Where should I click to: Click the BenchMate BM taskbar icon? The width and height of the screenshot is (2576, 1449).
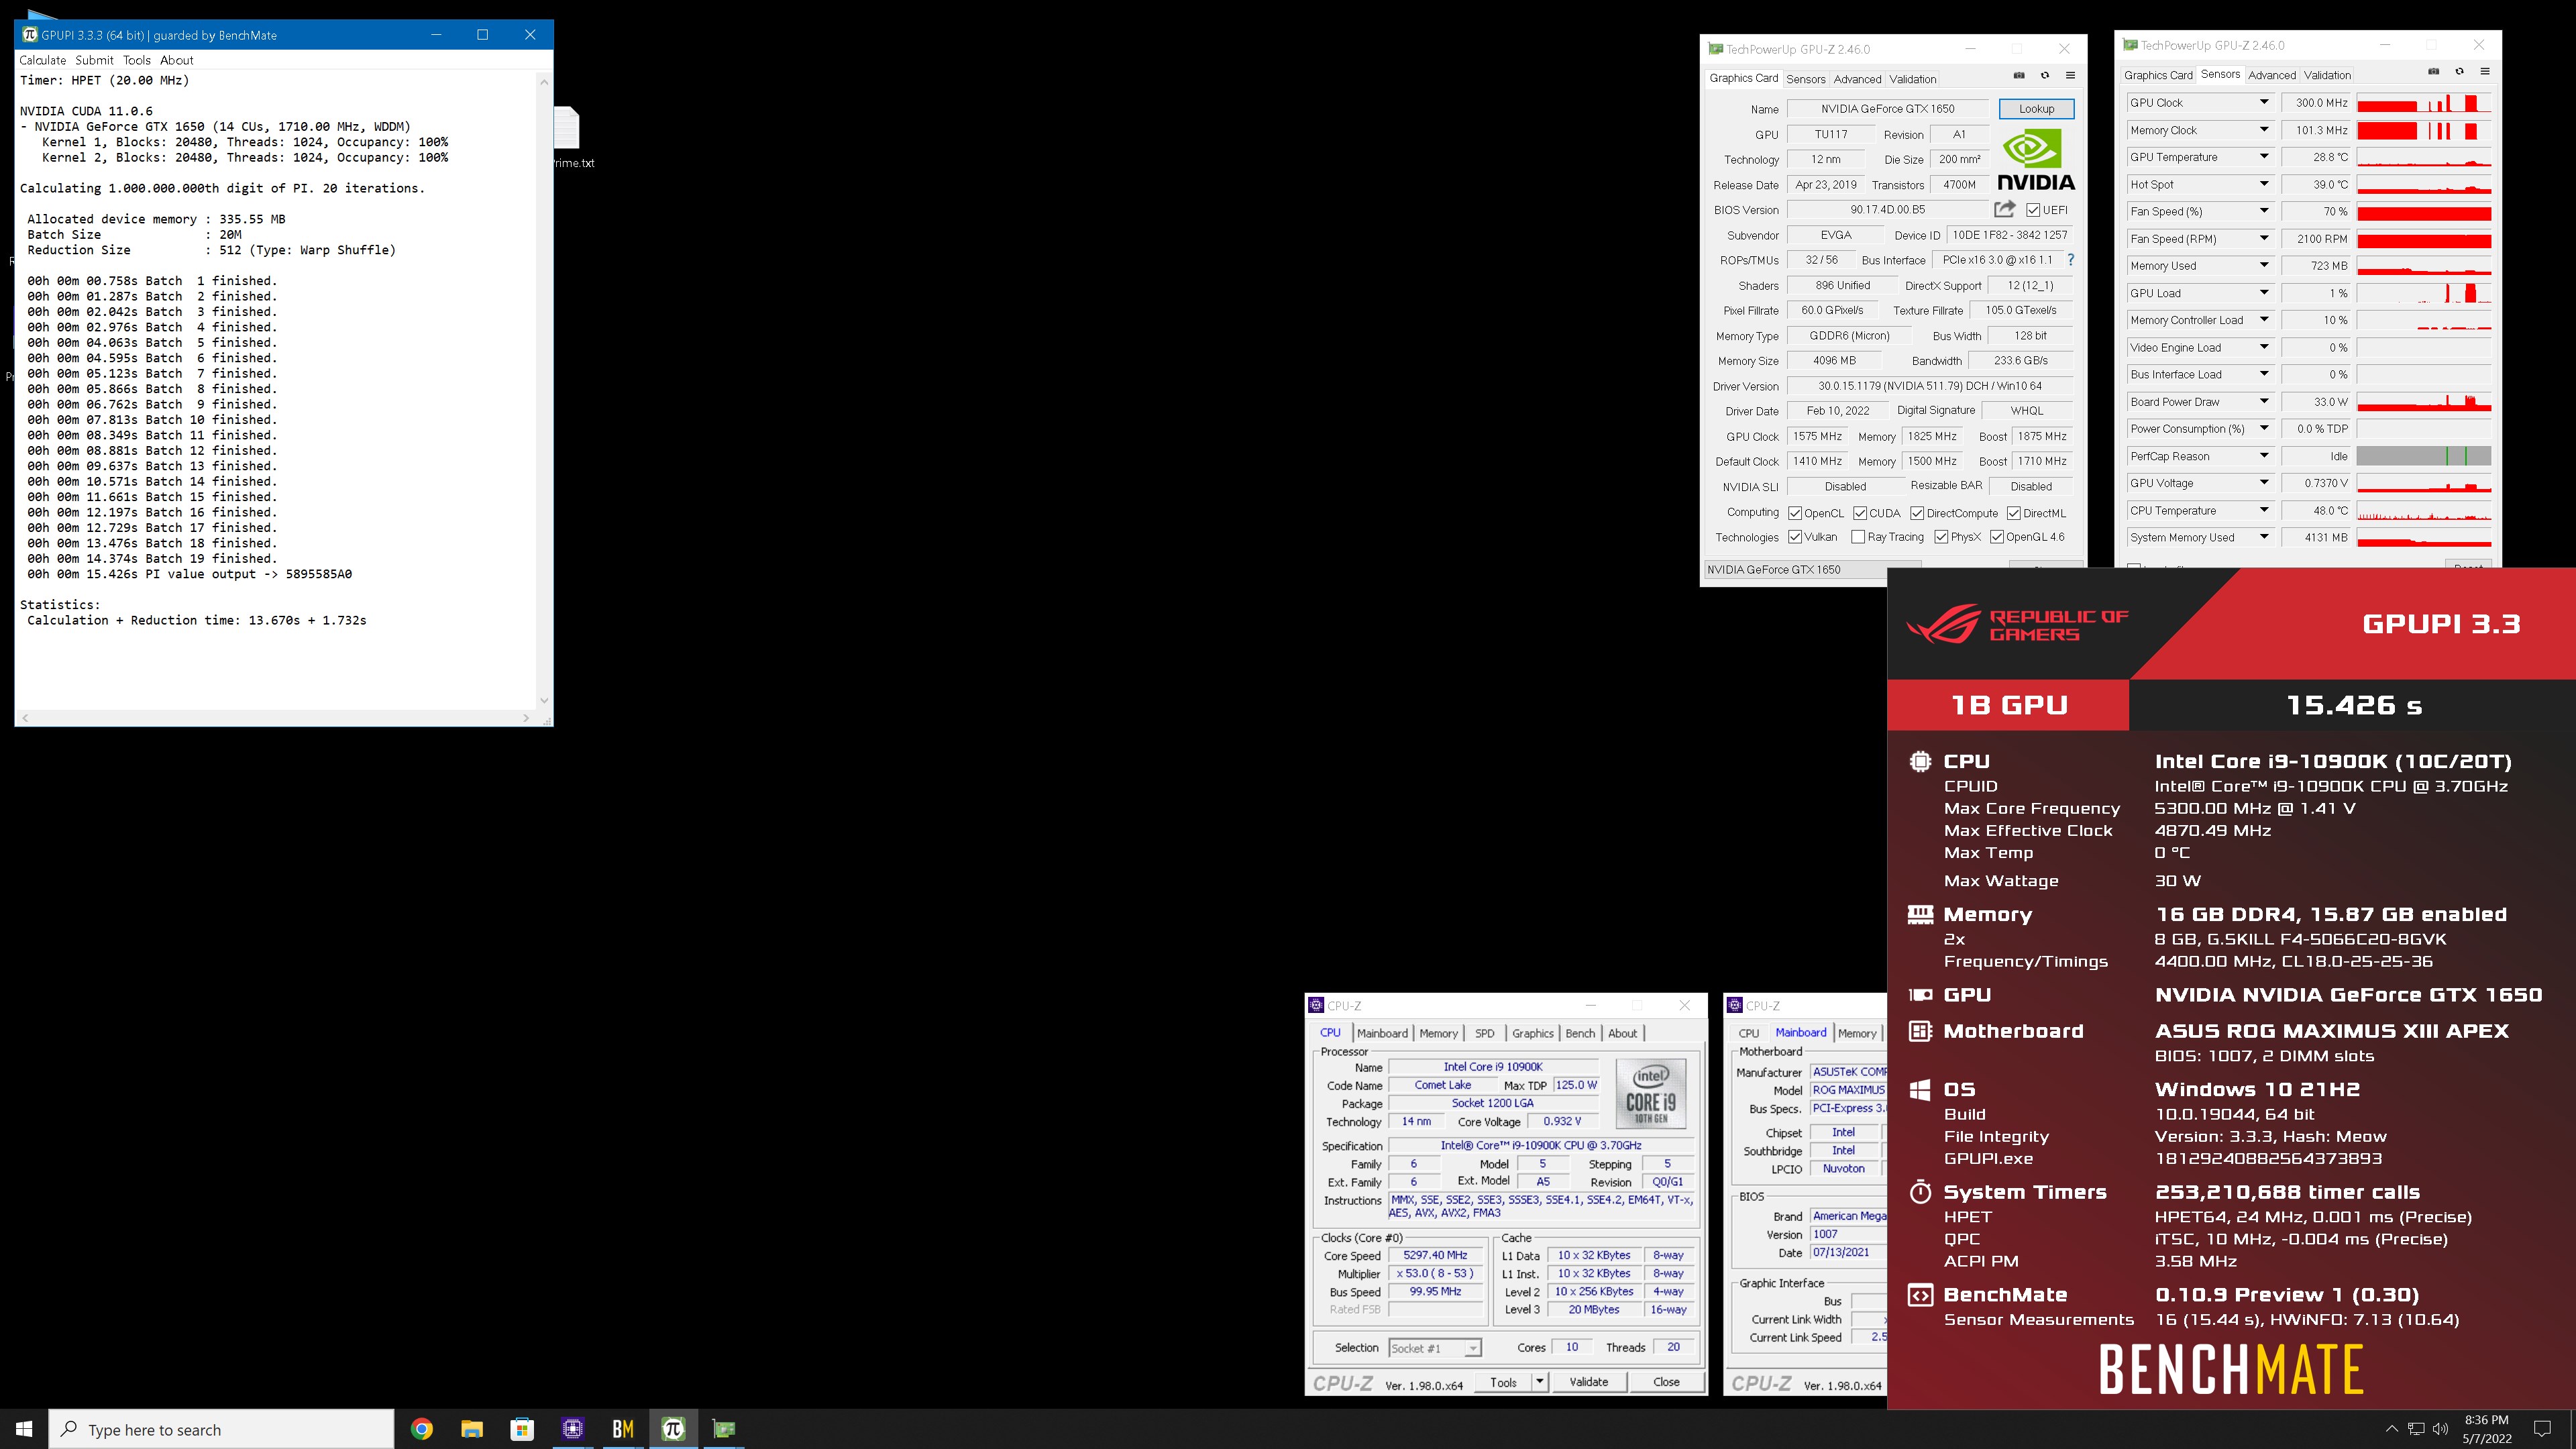623,1429
